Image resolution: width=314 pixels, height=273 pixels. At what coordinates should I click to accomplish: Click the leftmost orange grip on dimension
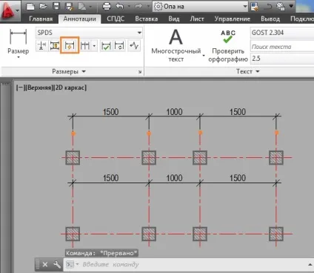73,134
